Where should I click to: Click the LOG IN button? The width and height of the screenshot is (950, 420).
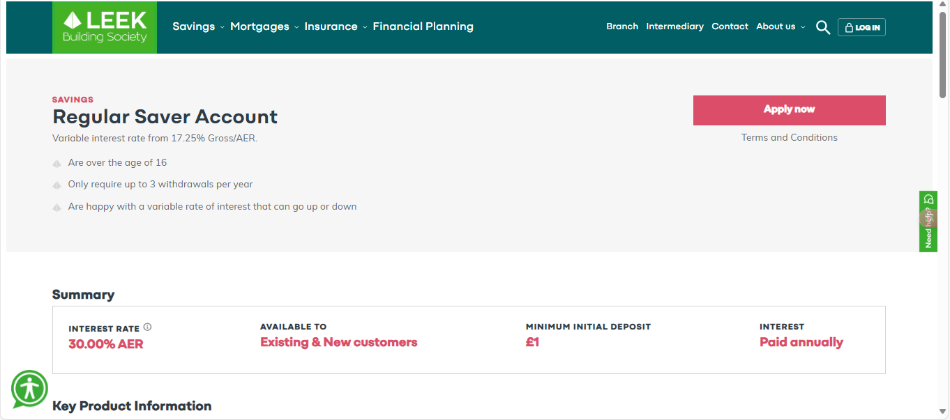(x=861, y=27)
